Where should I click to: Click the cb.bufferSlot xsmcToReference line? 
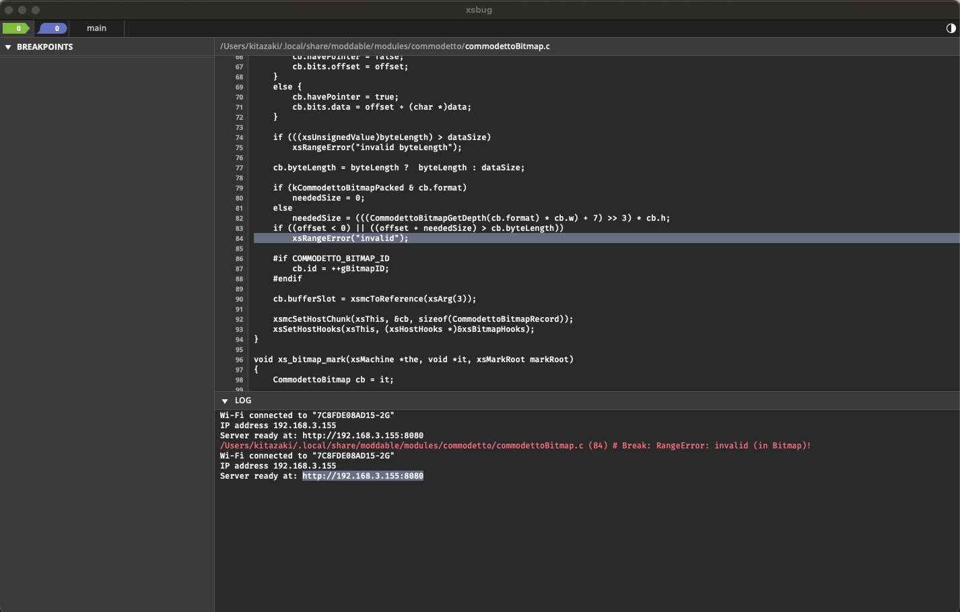(374, 299)
